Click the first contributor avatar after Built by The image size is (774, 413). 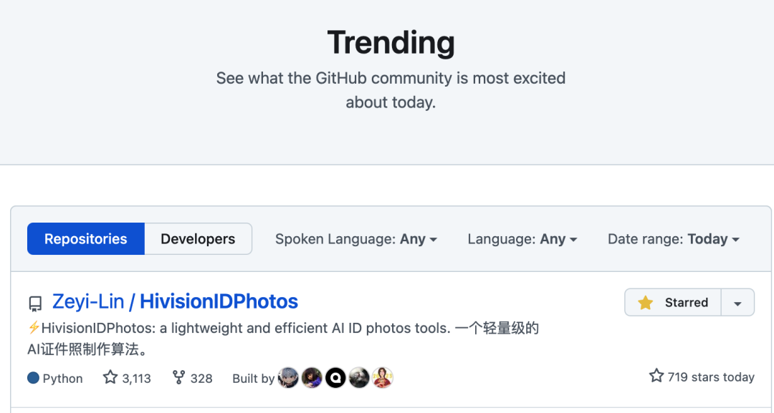289,377
